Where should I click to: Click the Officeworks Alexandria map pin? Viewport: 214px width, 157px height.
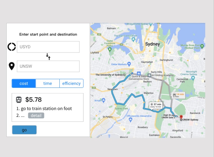click(130, 120)
